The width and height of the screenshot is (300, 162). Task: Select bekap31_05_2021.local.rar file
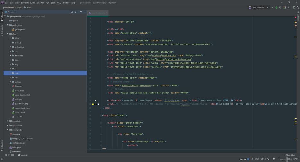click(x=22, y=139)
